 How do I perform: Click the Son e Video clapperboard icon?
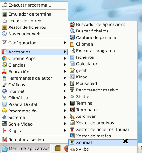point(4,124)
